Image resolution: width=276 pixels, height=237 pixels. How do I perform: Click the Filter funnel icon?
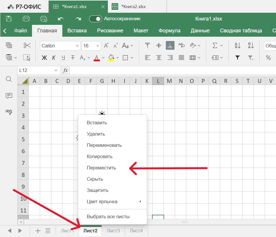(237, 58)
